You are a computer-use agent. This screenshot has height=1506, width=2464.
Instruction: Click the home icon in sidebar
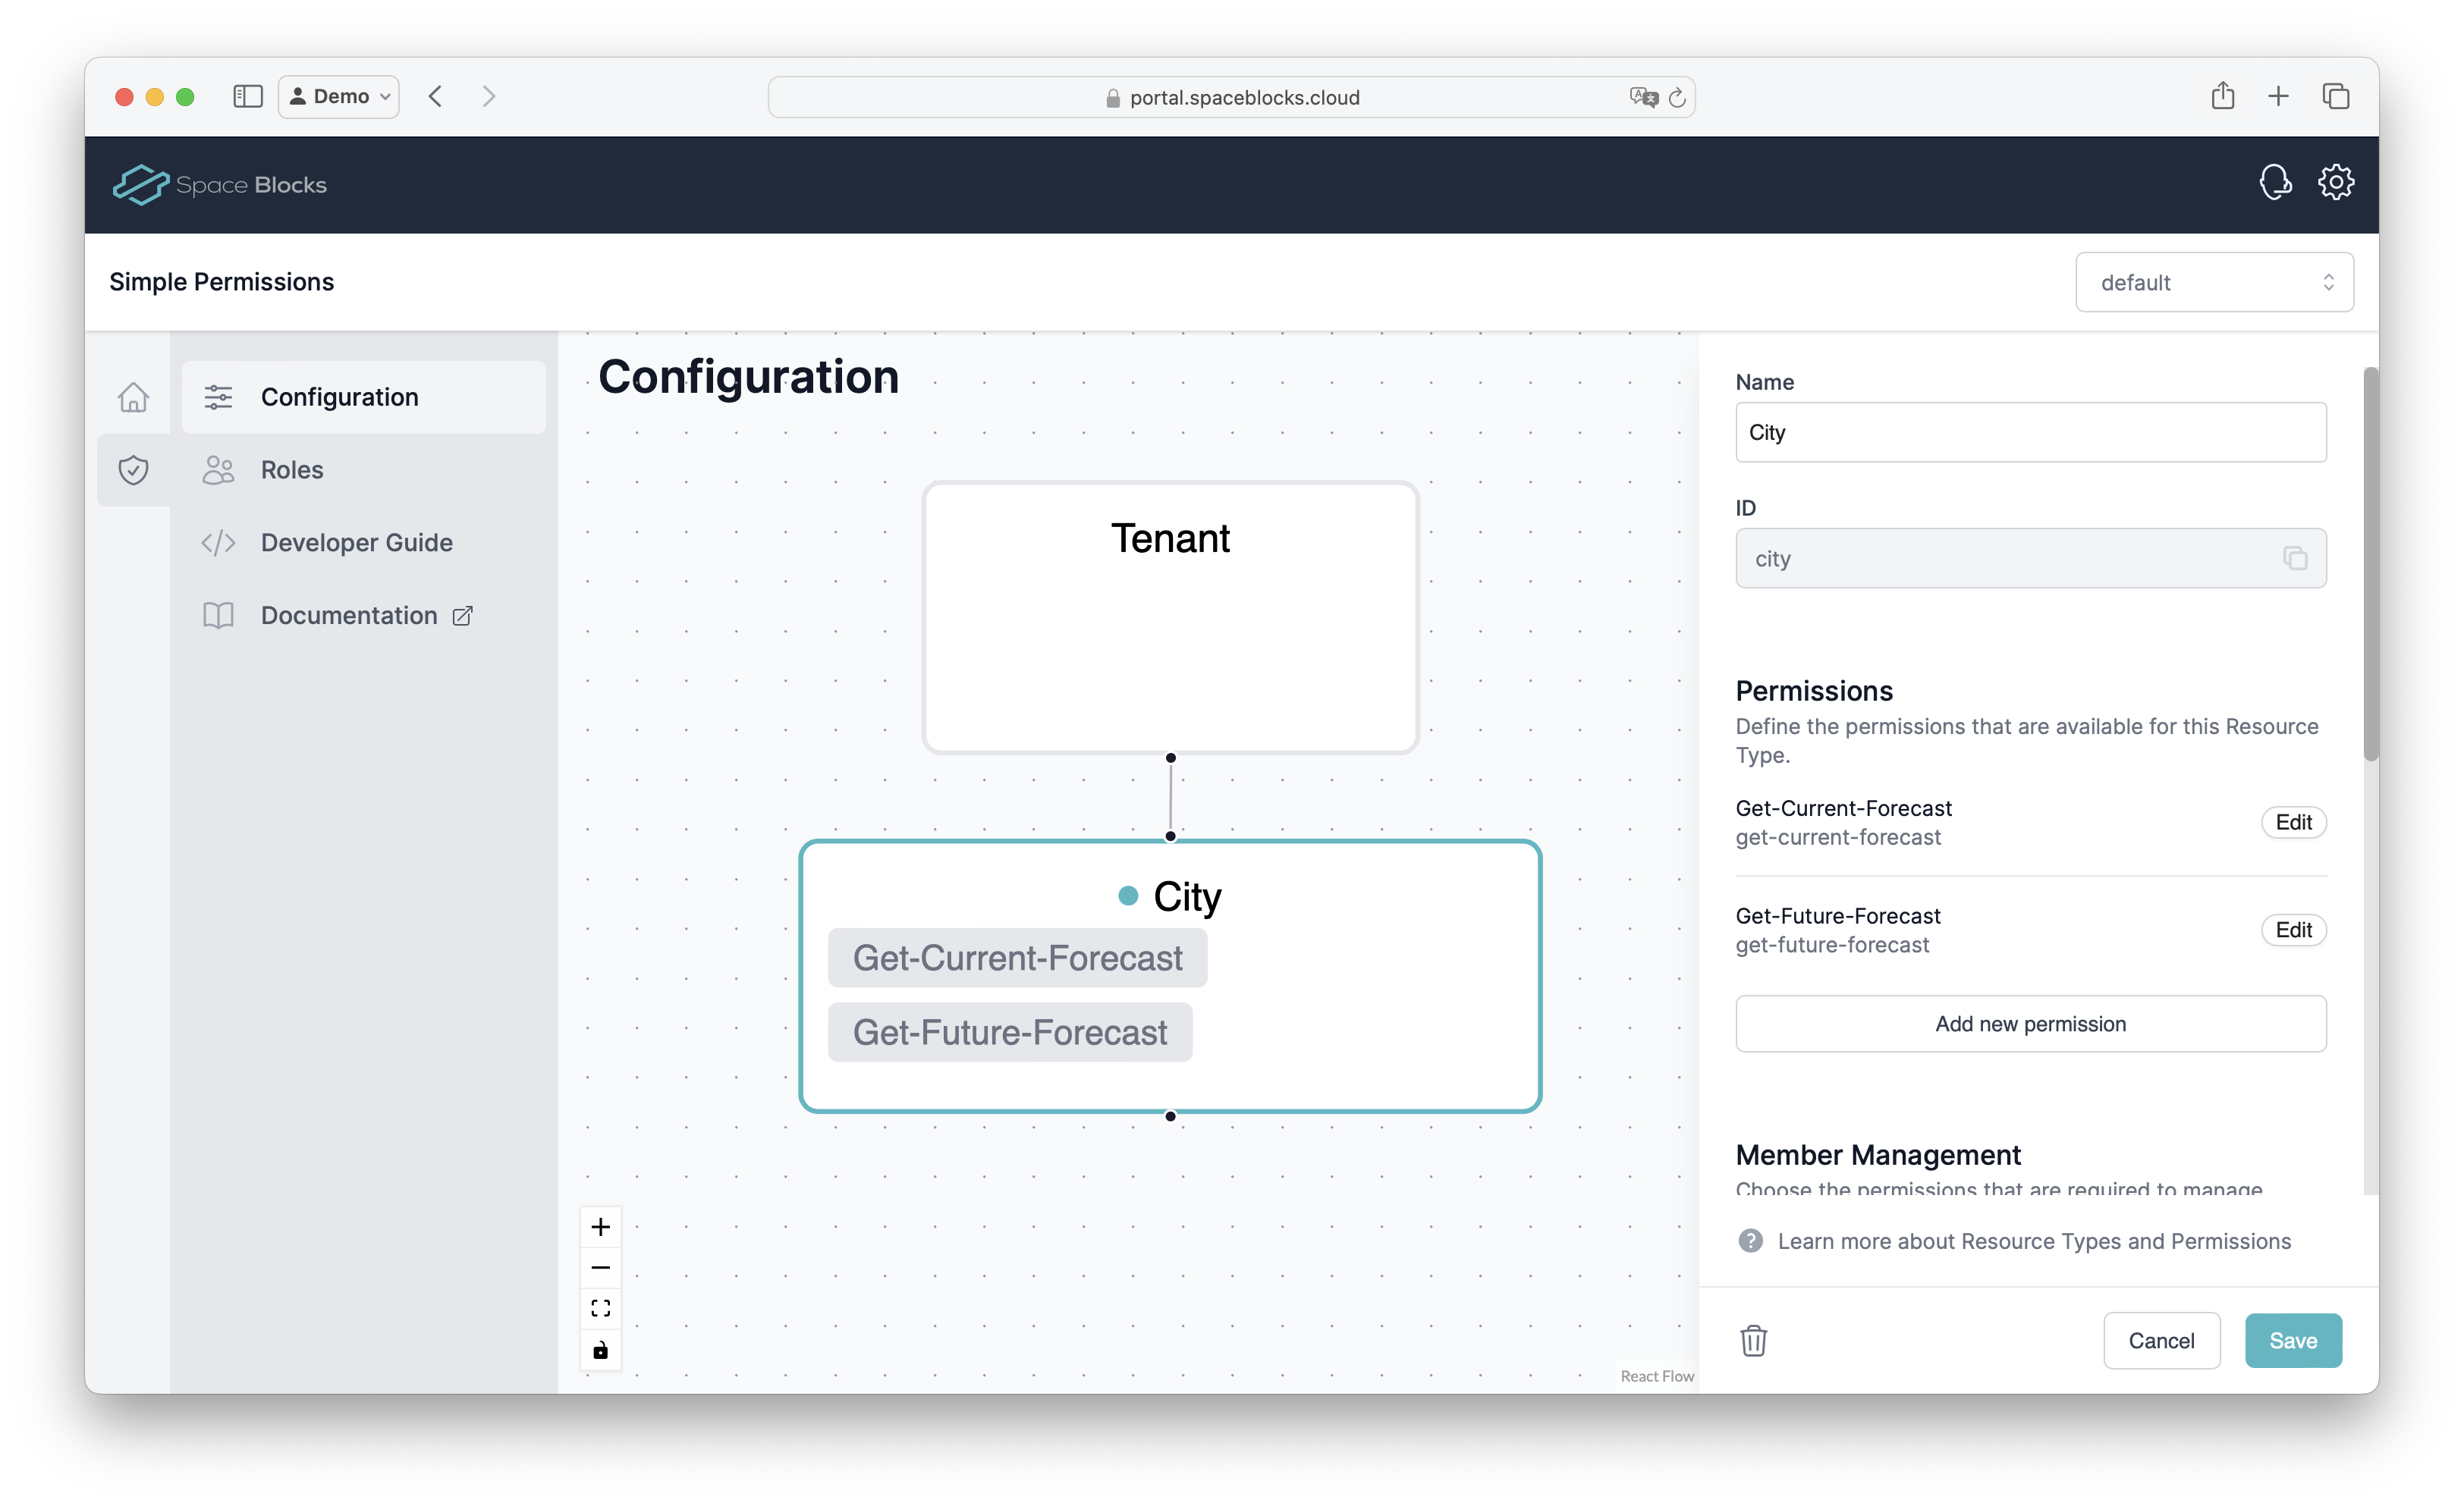[x=133, y=397]
